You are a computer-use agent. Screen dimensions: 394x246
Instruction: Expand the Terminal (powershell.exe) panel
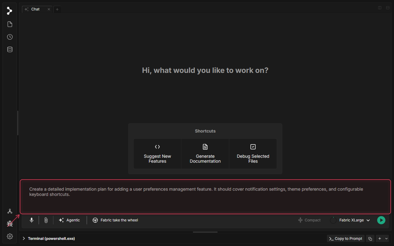(49, 239)
